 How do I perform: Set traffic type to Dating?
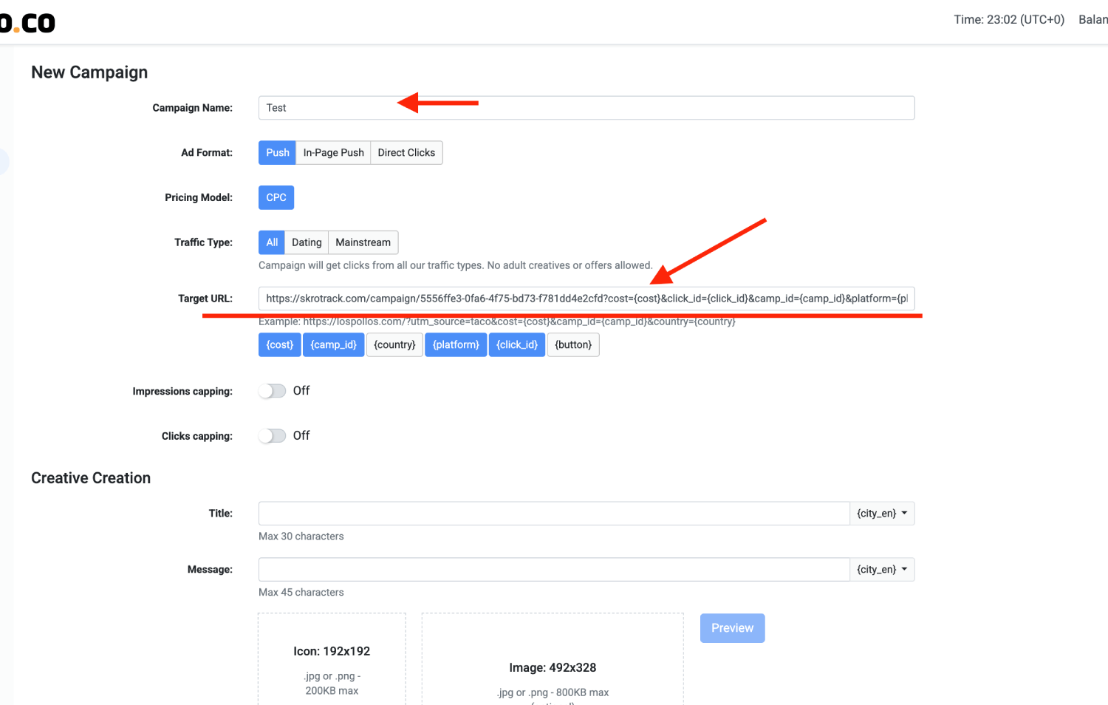pos(307,242)
